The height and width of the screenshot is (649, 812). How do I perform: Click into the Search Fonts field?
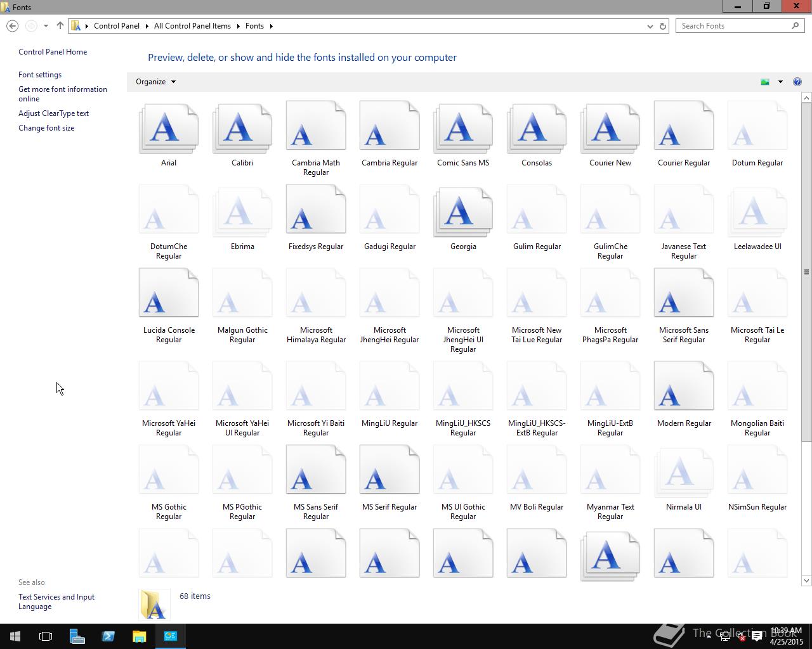pos(734,26)
